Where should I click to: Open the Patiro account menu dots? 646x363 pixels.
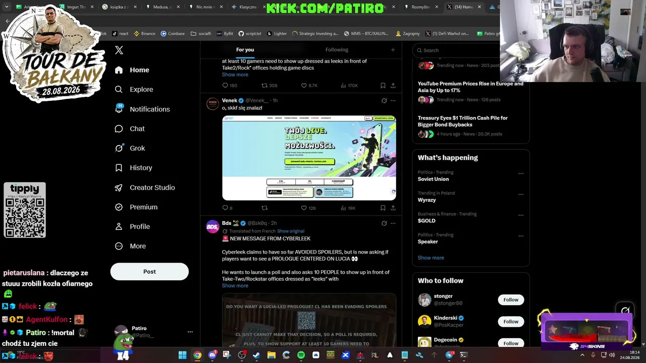[190, 332]
